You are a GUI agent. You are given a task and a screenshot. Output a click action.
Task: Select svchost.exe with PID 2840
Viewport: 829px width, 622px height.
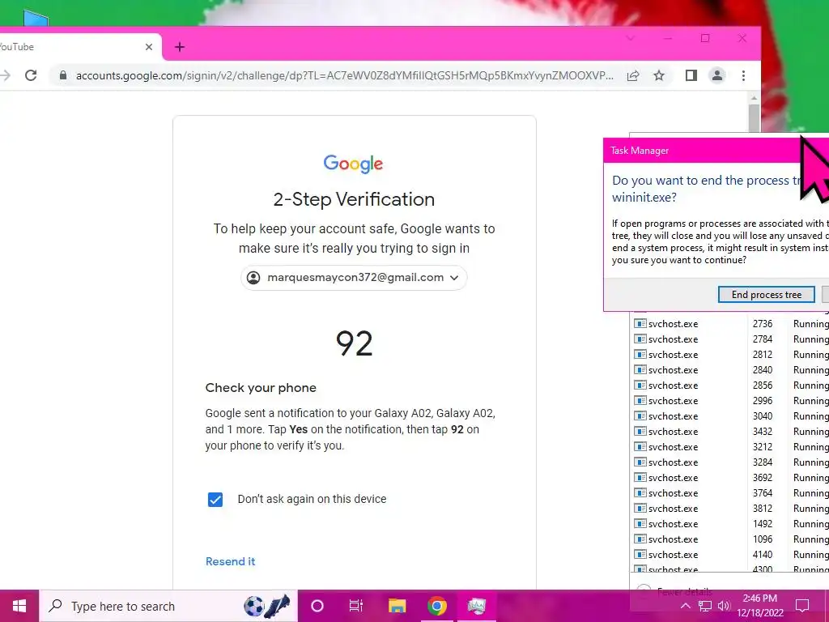coord(731,369)
